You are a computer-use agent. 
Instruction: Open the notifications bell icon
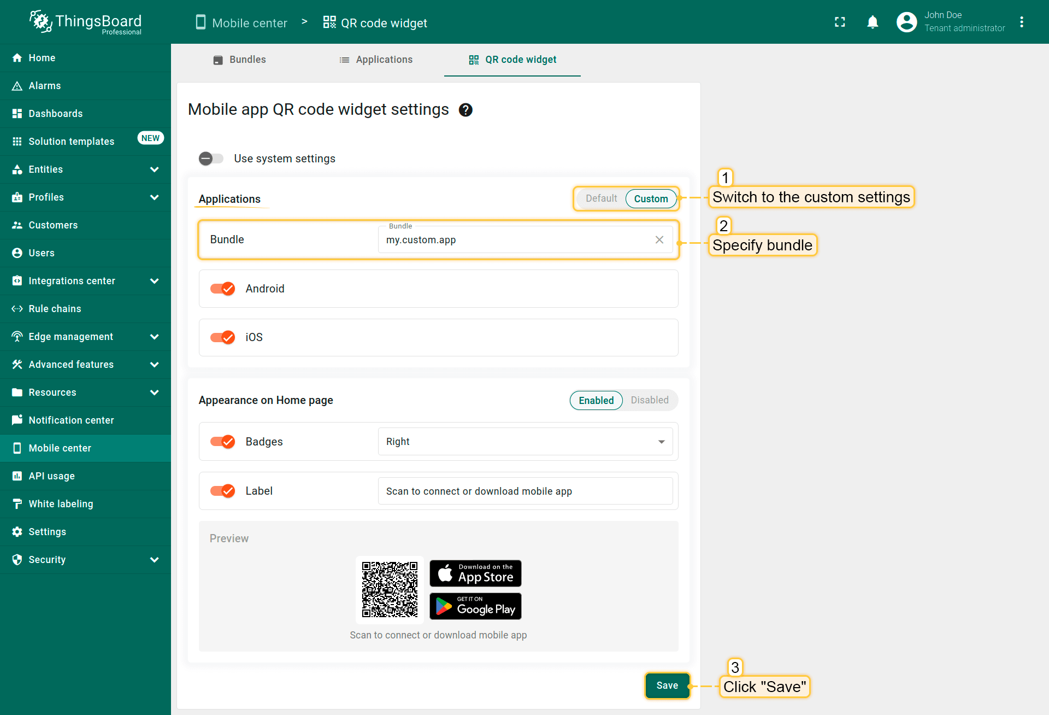coord(873,22)
